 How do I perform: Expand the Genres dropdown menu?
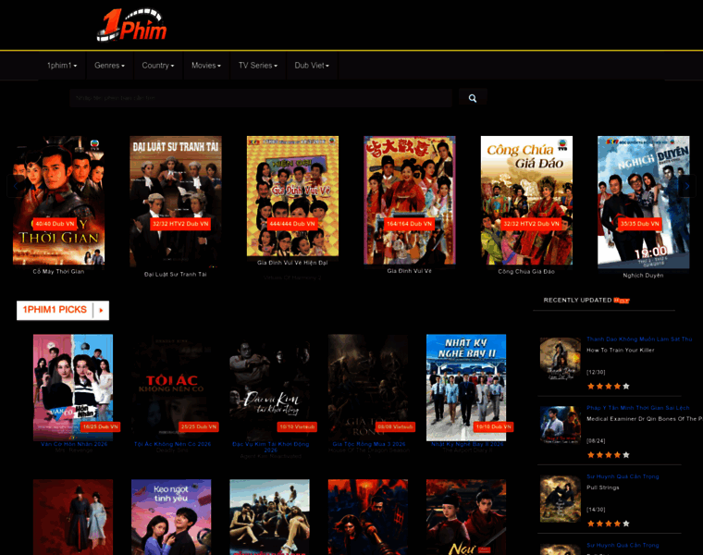[109, 66]
